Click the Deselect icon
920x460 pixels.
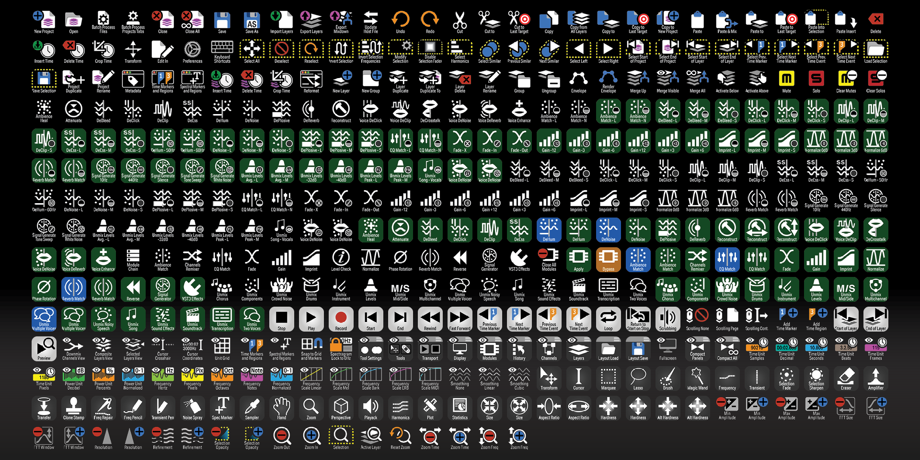[281, 52]
